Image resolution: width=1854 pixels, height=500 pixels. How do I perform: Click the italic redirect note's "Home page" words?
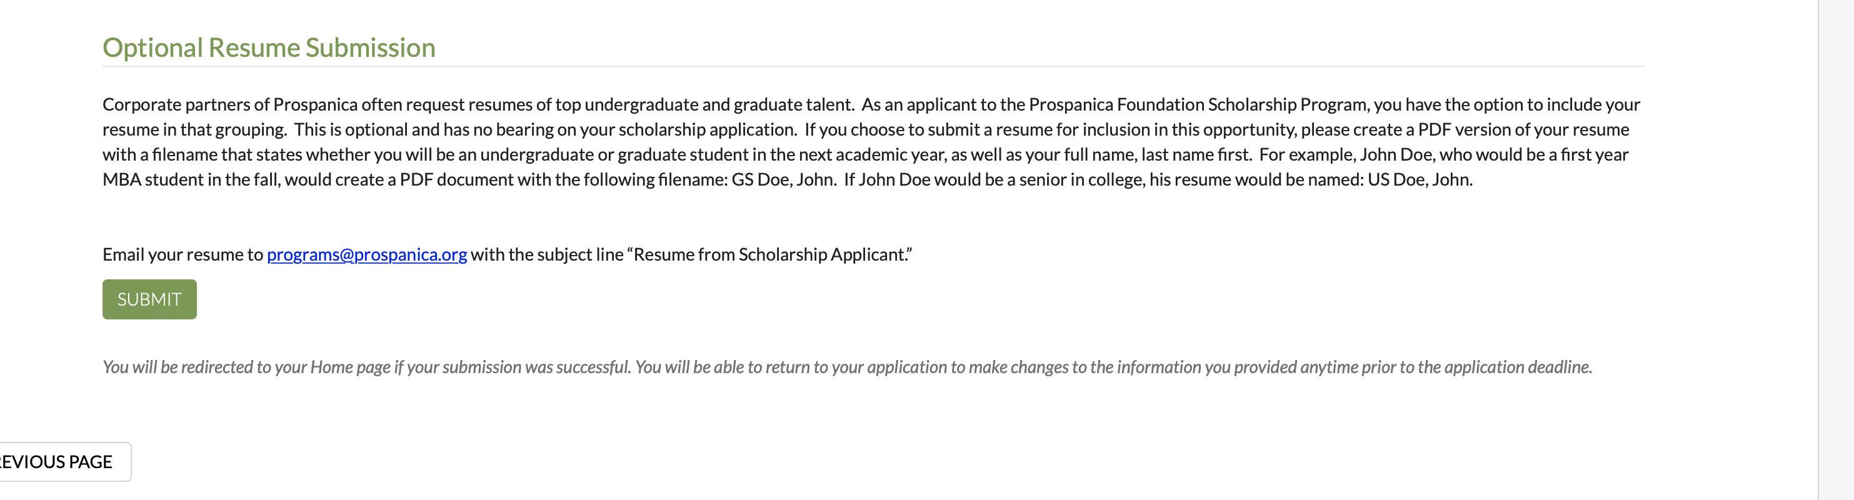[351, 367]
